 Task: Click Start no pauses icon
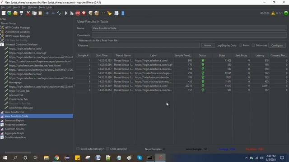click(72, 13)
